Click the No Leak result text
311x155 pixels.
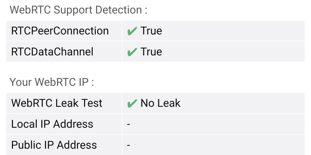(160, 103)
